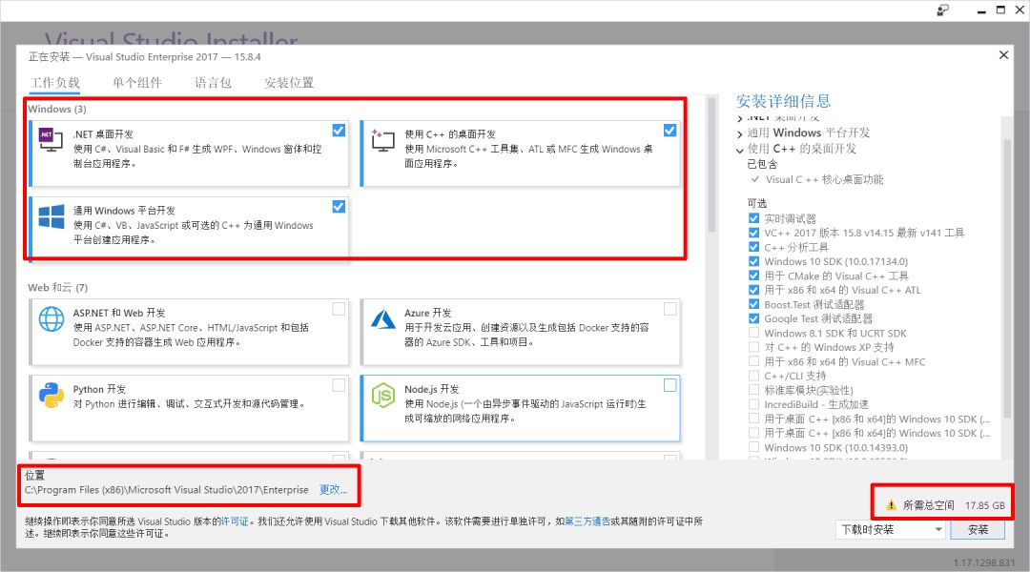Check the ASP.NET 和 Web 开发 checkbox
1030x572 pixels.
(339, 309)
